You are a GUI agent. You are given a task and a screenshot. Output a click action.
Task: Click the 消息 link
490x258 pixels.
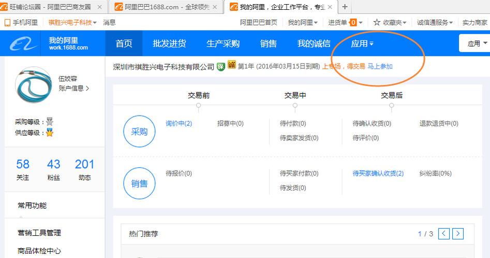click(109, 22)
